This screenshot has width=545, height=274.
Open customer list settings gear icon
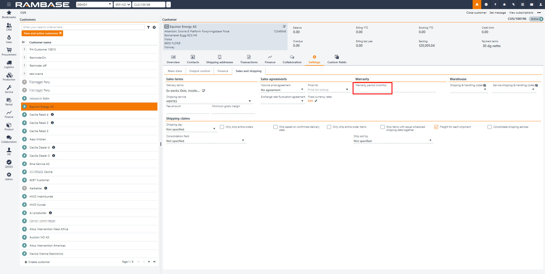(154, 27)
